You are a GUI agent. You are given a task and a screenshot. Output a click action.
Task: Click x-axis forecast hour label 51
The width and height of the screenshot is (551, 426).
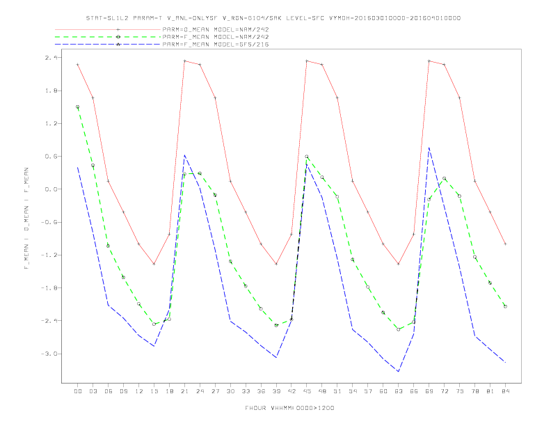click(337, 391)
